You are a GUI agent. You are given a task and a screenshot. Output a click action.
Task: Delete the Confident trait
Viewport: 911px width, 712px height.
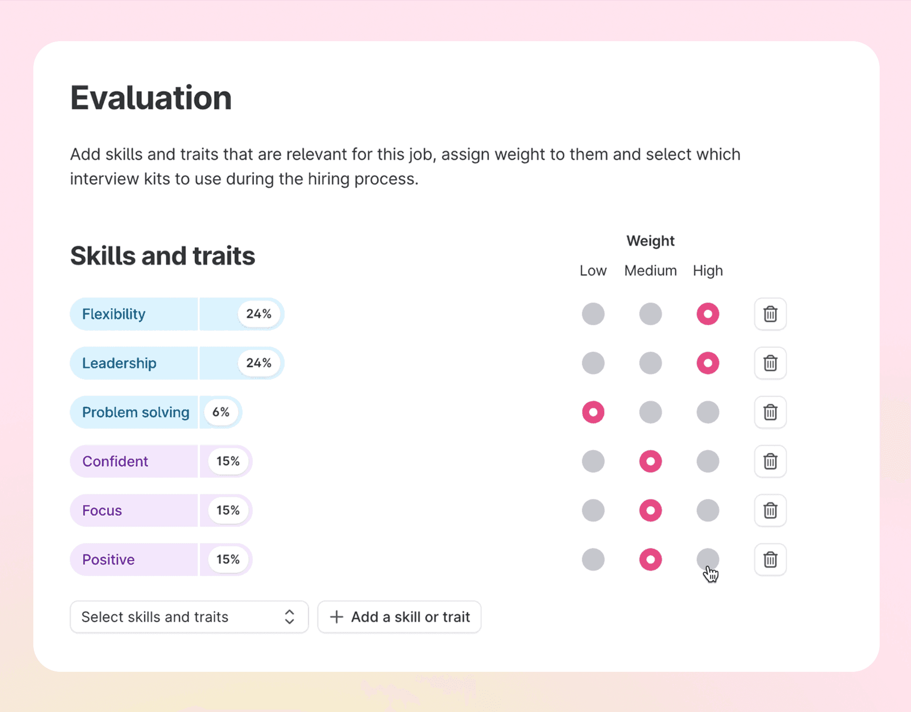pos(770,461)
